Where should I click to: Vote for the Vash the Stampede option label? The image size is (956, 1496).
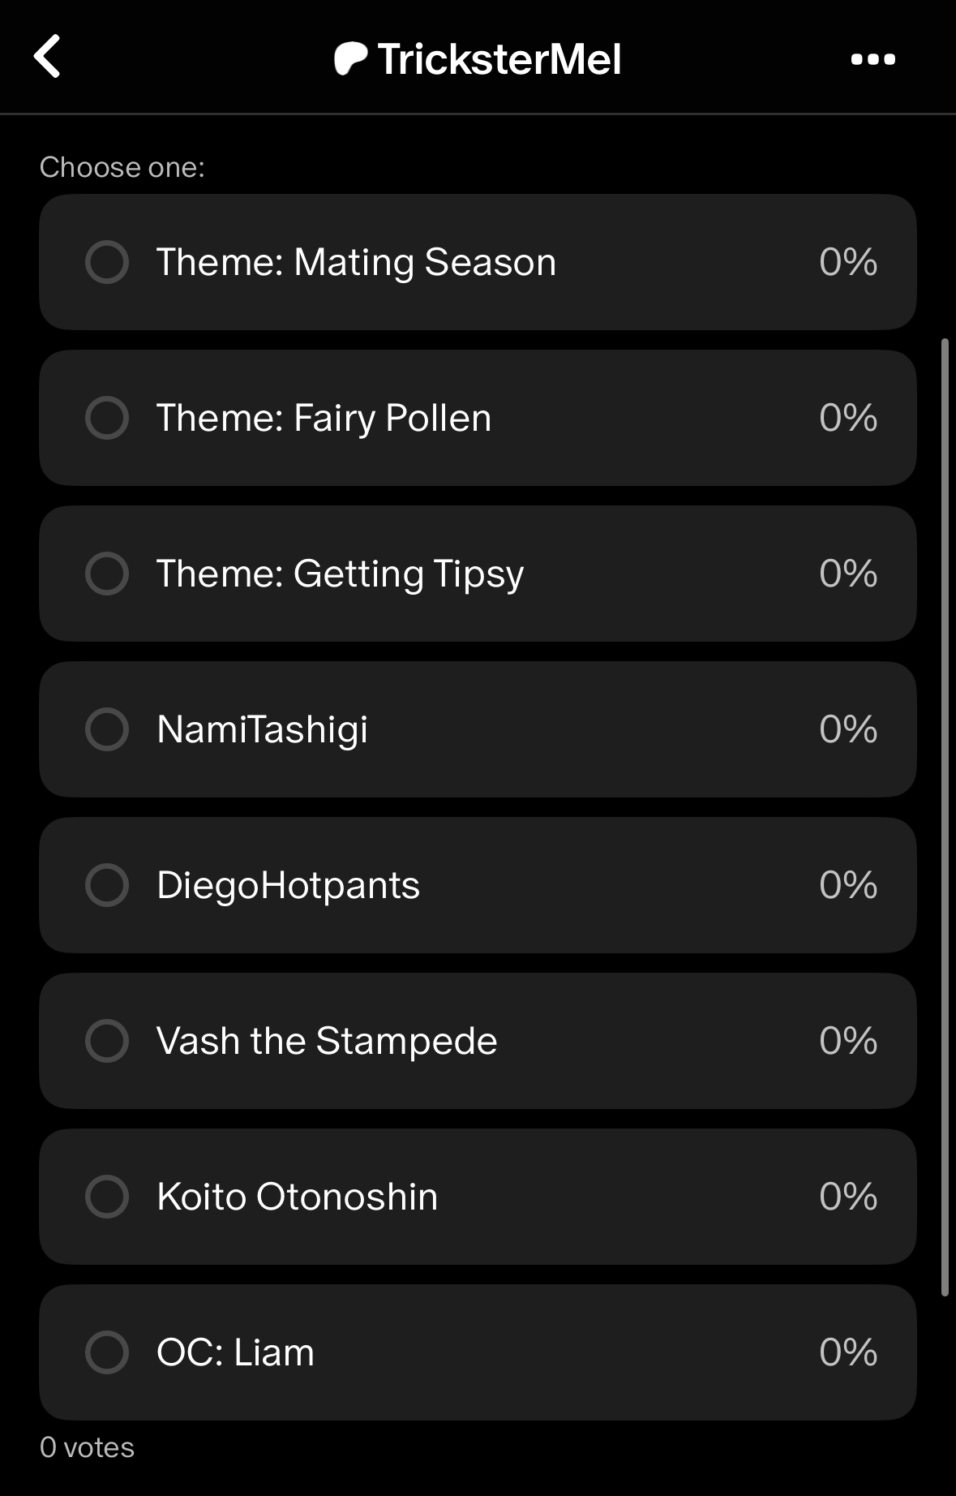click(327, 1041)
